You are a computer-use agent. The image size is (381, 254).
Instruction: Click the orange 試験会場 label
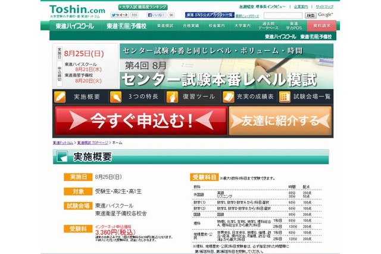(x=78, y=206)
